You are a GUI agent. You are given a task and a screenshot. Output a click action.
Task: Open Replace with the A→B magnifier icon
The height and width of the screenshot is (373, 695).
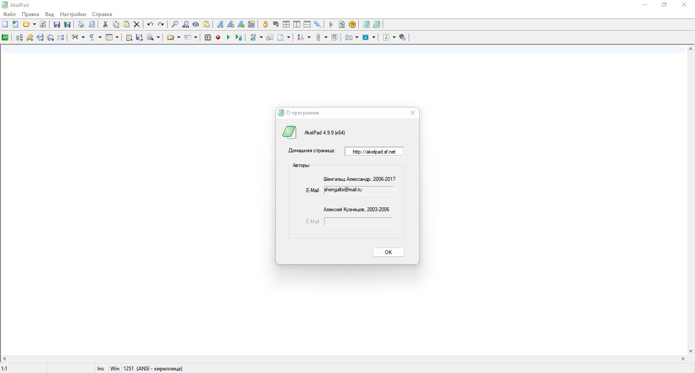[185, 24]
